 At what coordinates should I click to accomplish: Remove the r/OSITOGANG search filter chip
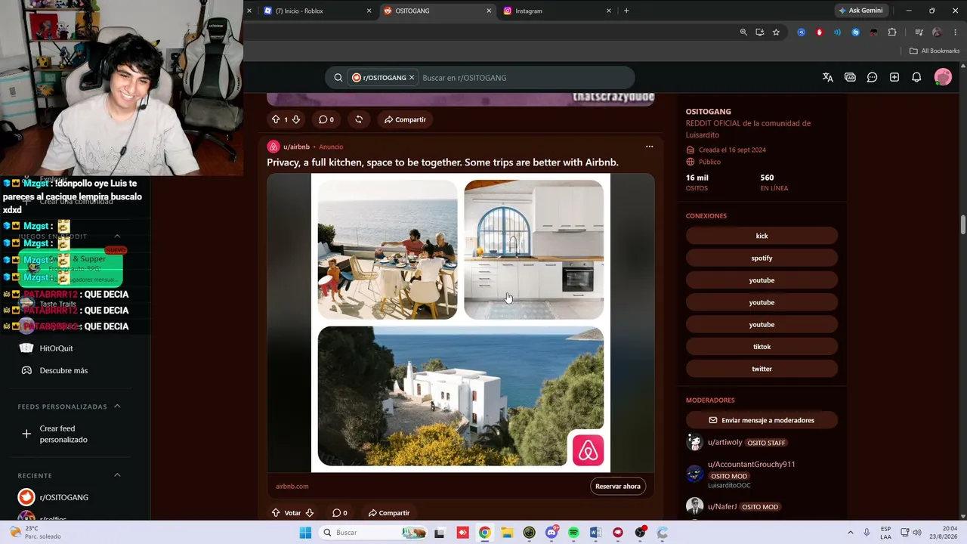412,78
